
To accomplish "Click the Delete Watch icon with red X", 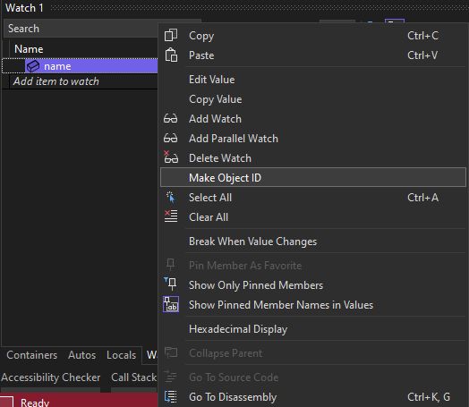I will coord(171,157).
